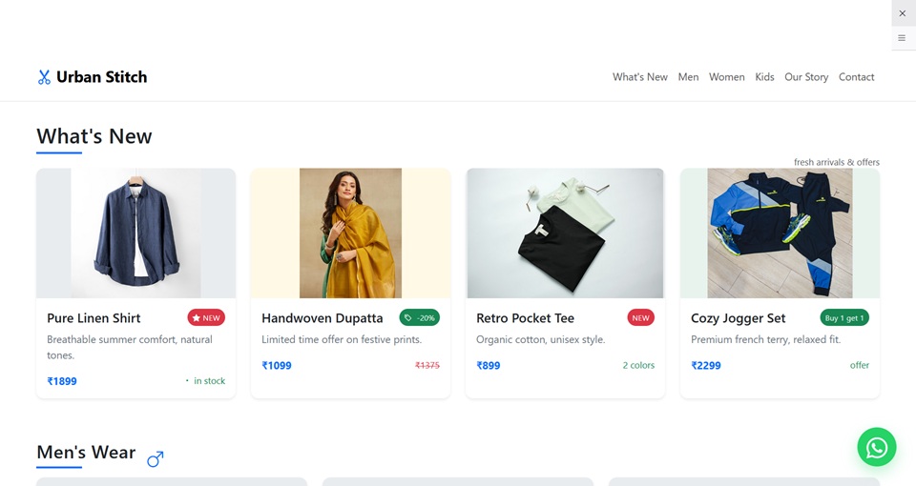Click the star NEW badge on Pure Linen Shirt

(206, 318)
